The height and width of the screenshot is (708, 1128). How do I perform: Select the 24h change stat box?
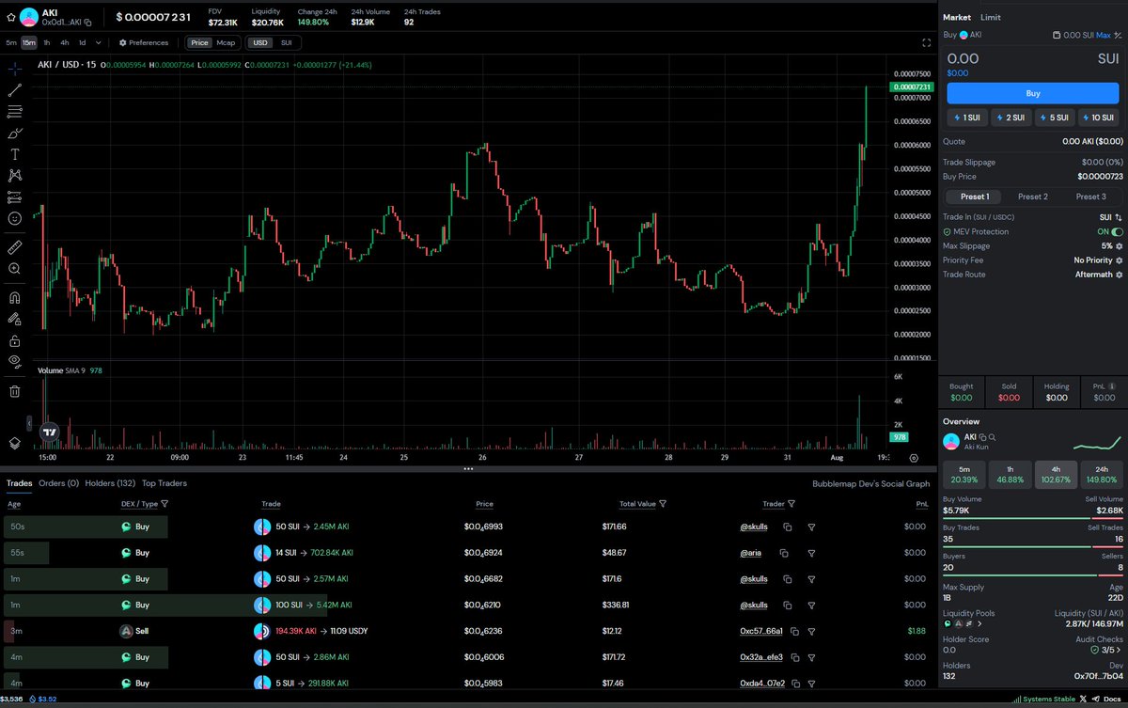(x=1101, y=475)
